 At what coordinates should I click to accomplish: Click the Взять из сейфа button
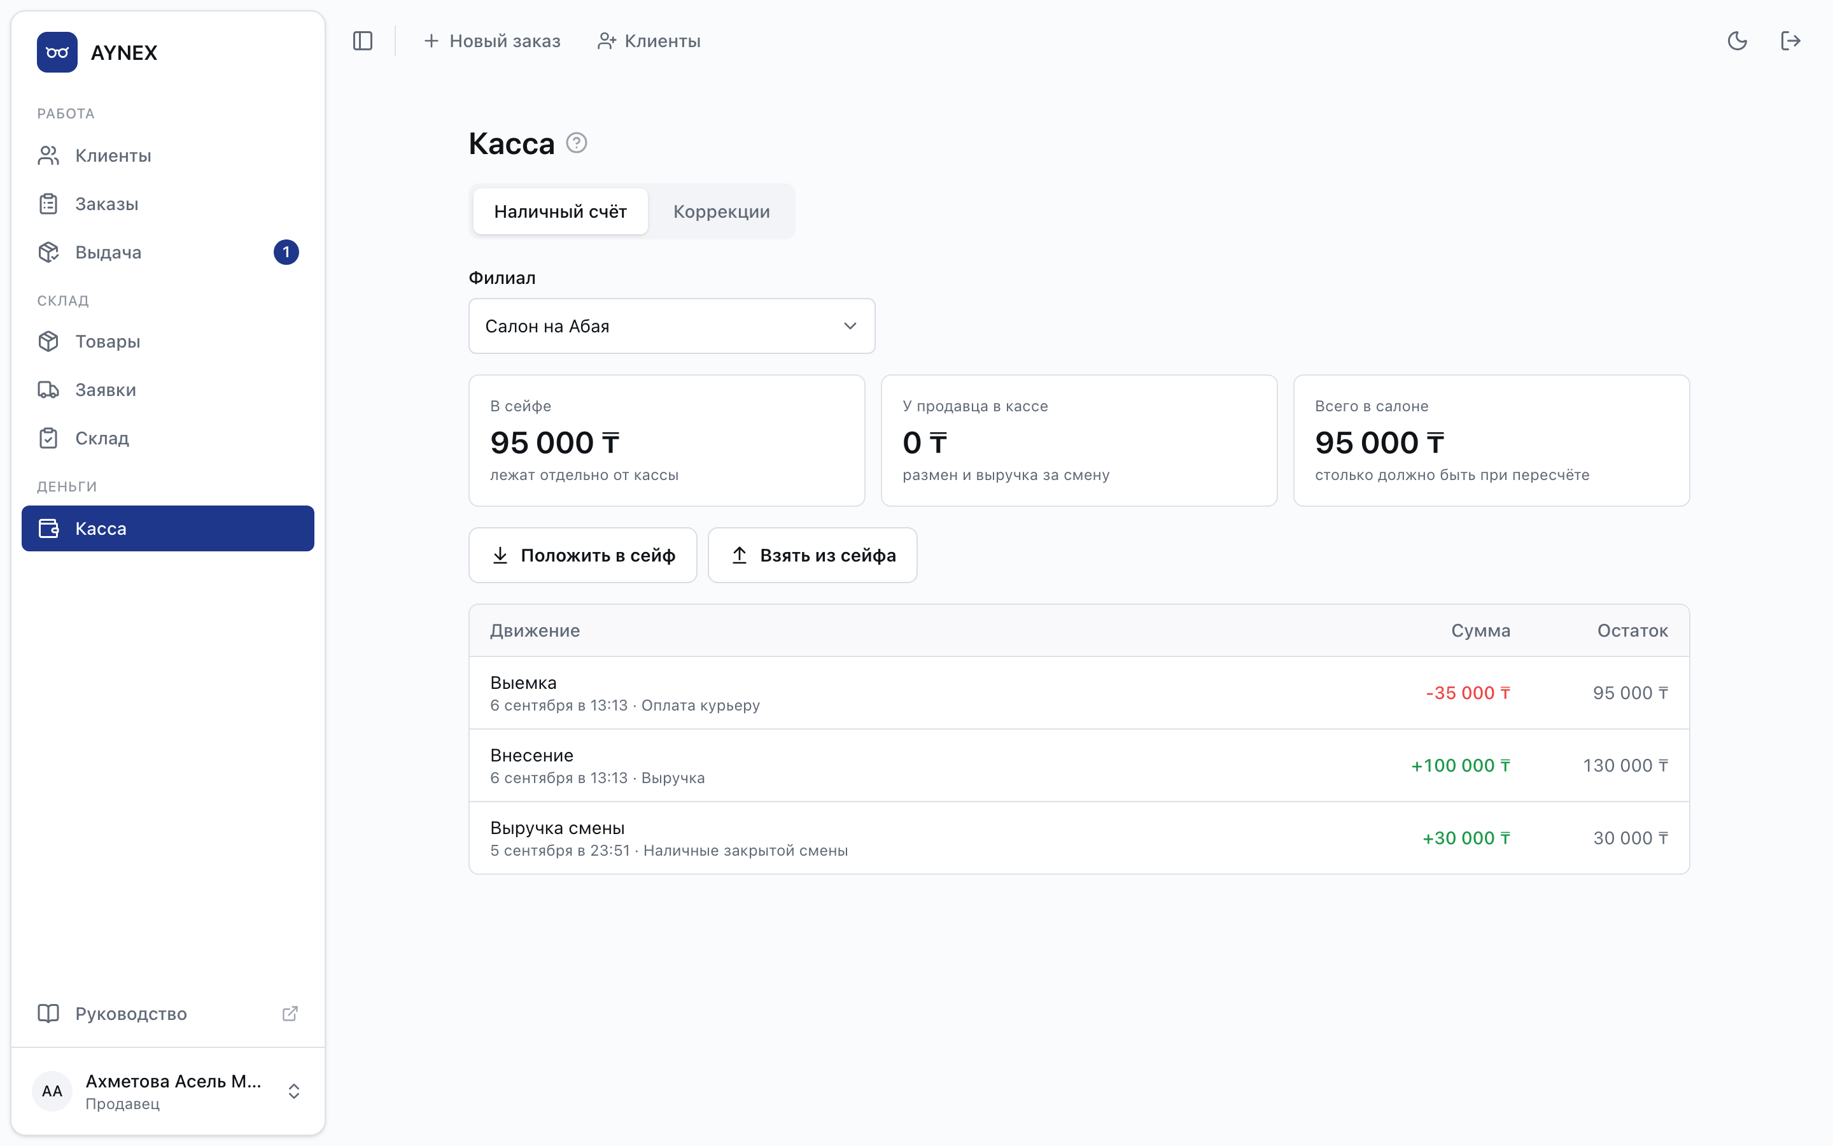(x=813, y=556)
